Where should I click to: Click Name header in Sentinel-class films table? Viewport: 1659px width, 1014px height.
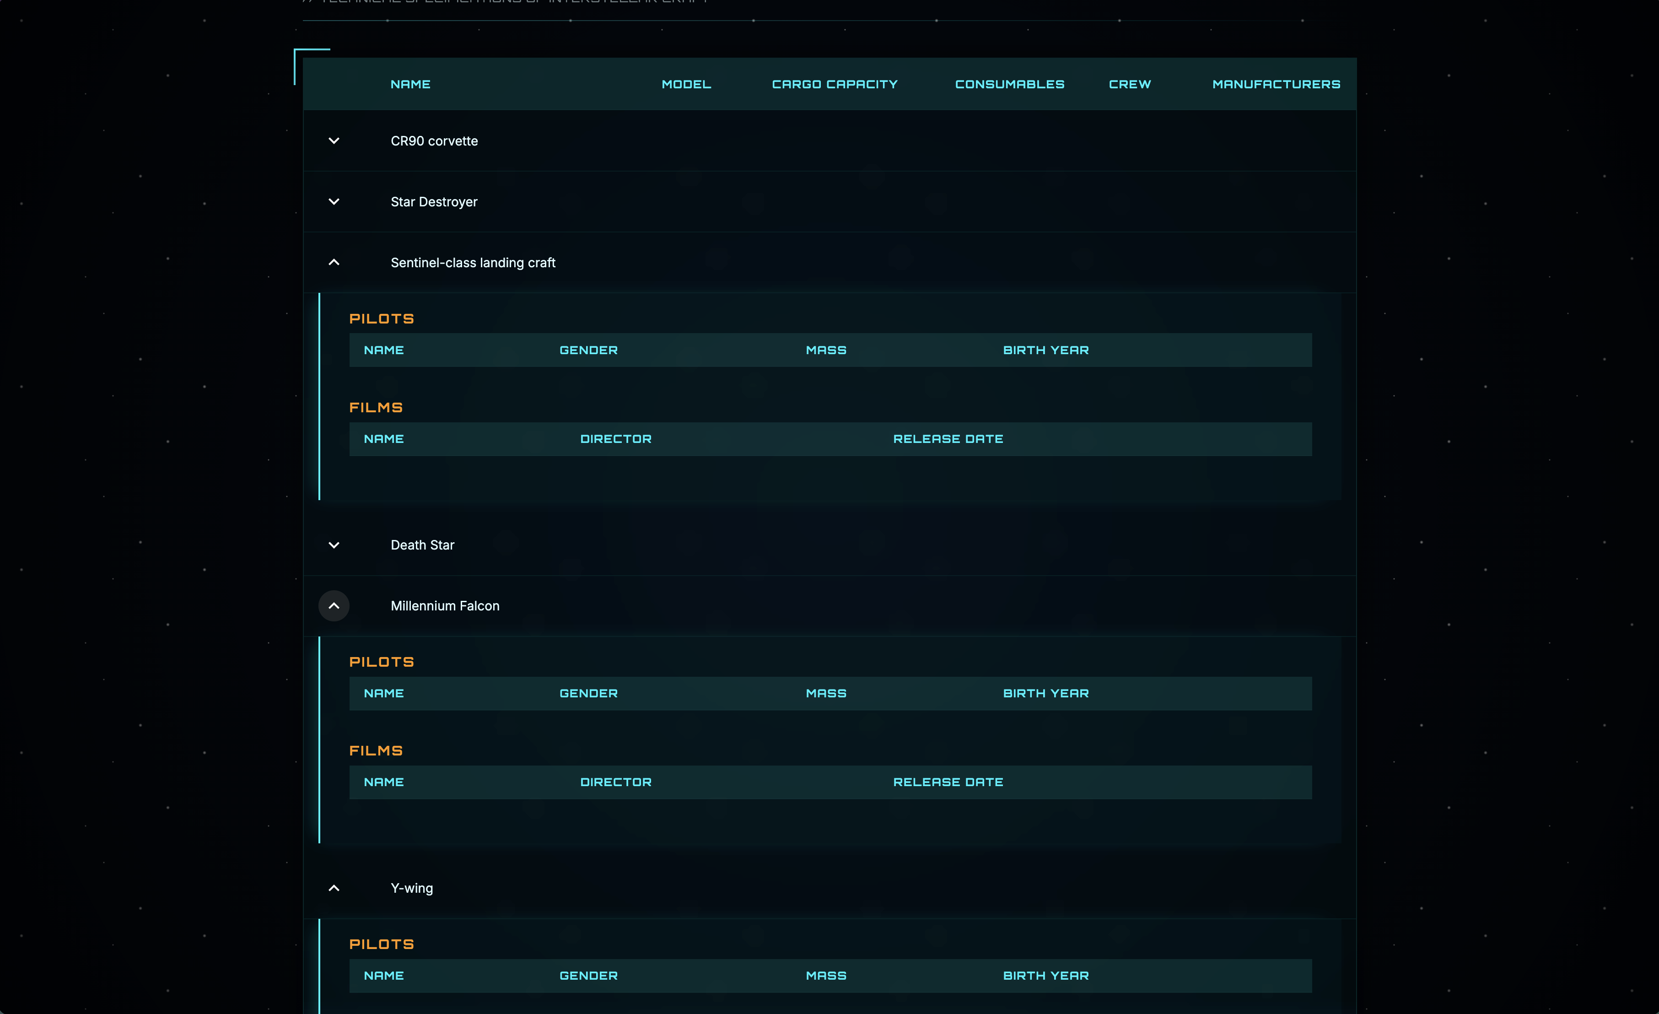384,439
